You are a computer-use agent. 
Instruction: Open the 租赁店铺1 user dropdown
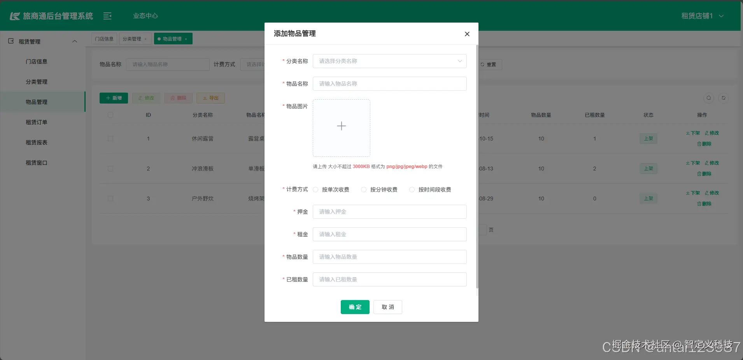coord(702,16)
